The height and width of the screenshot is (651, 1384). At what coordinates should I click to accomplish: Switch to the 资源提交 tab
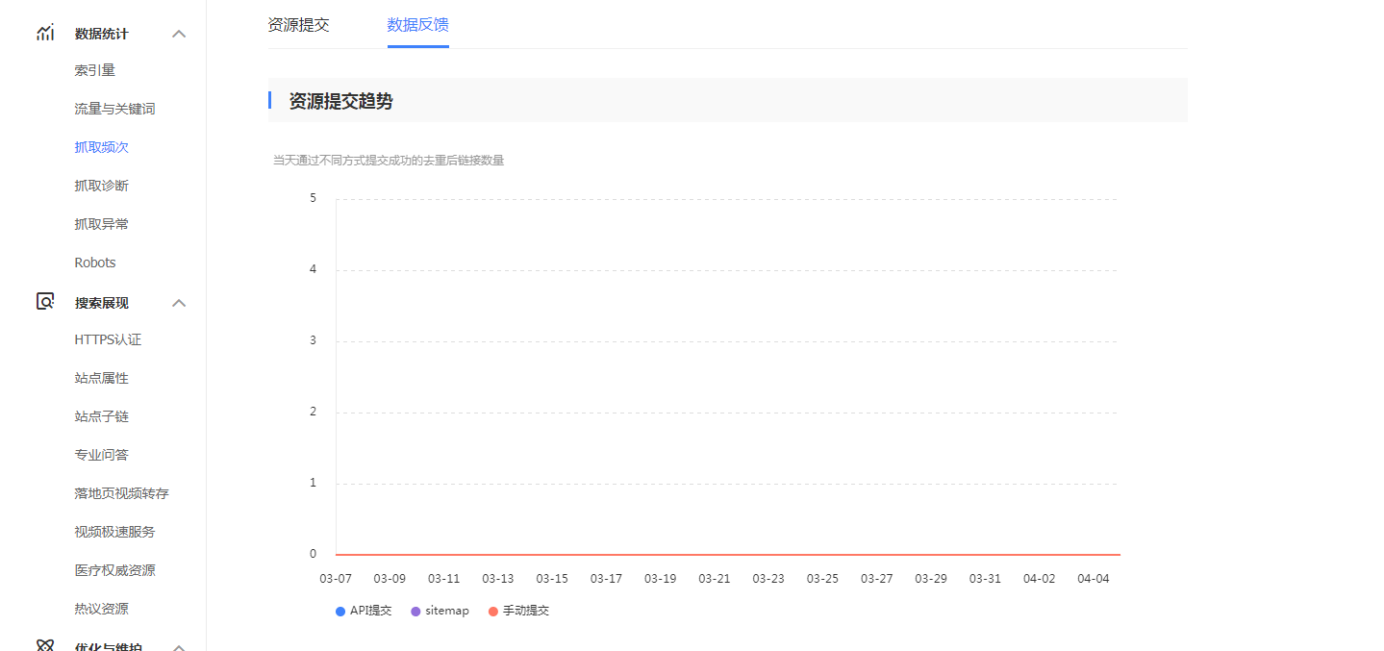[x=298, y=25]
